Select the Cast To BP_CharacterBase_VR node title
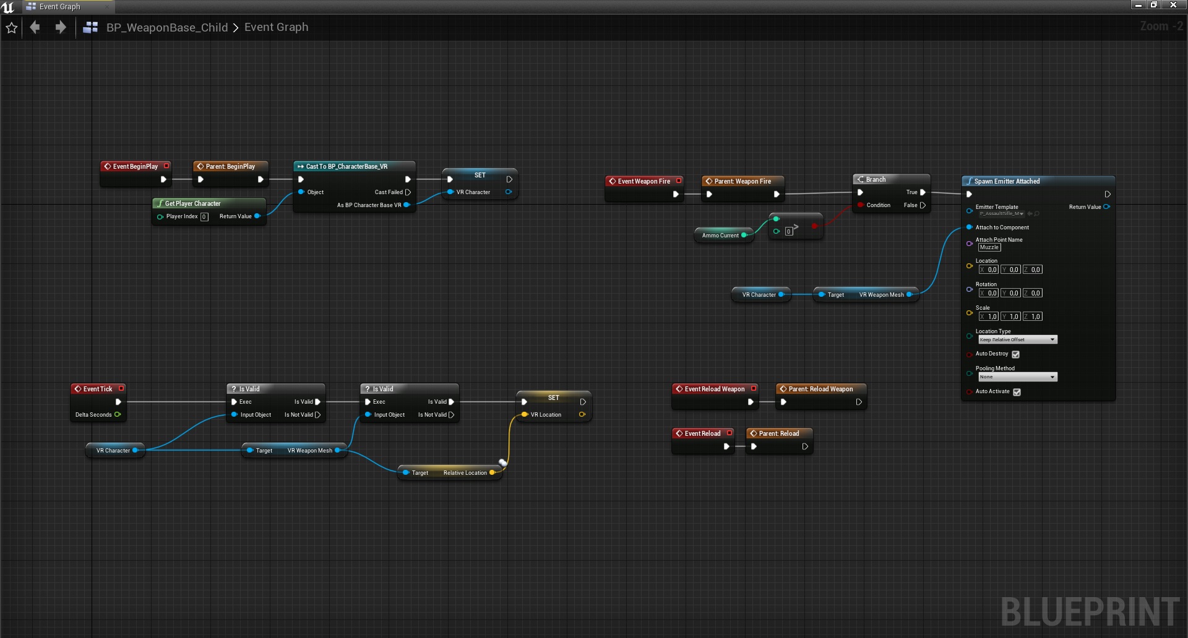This screenshot has height=638, width=1188. coord(346,166)
